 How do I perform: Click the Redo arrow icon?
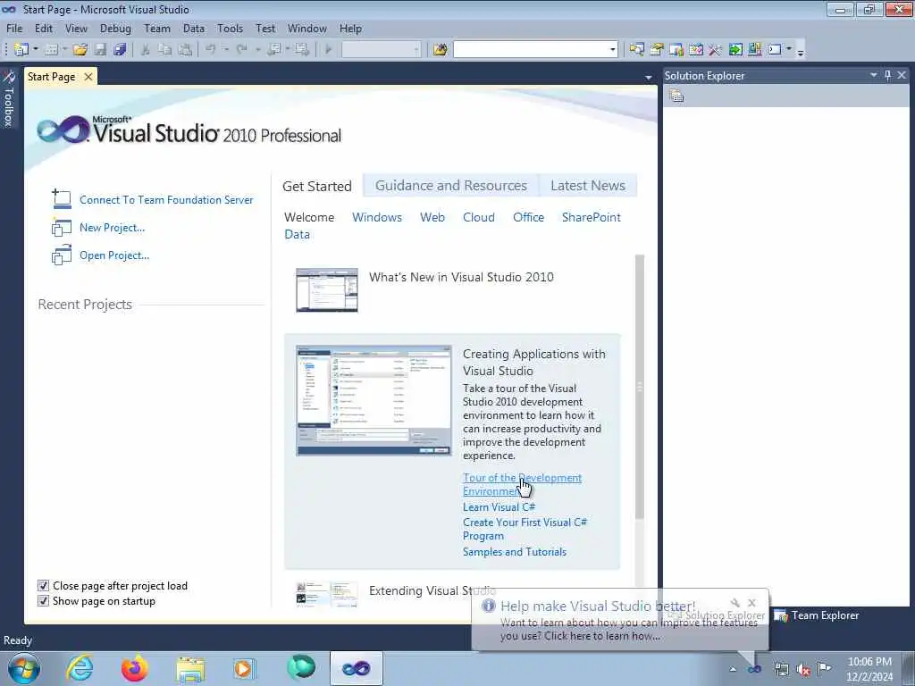pos(242,50)
